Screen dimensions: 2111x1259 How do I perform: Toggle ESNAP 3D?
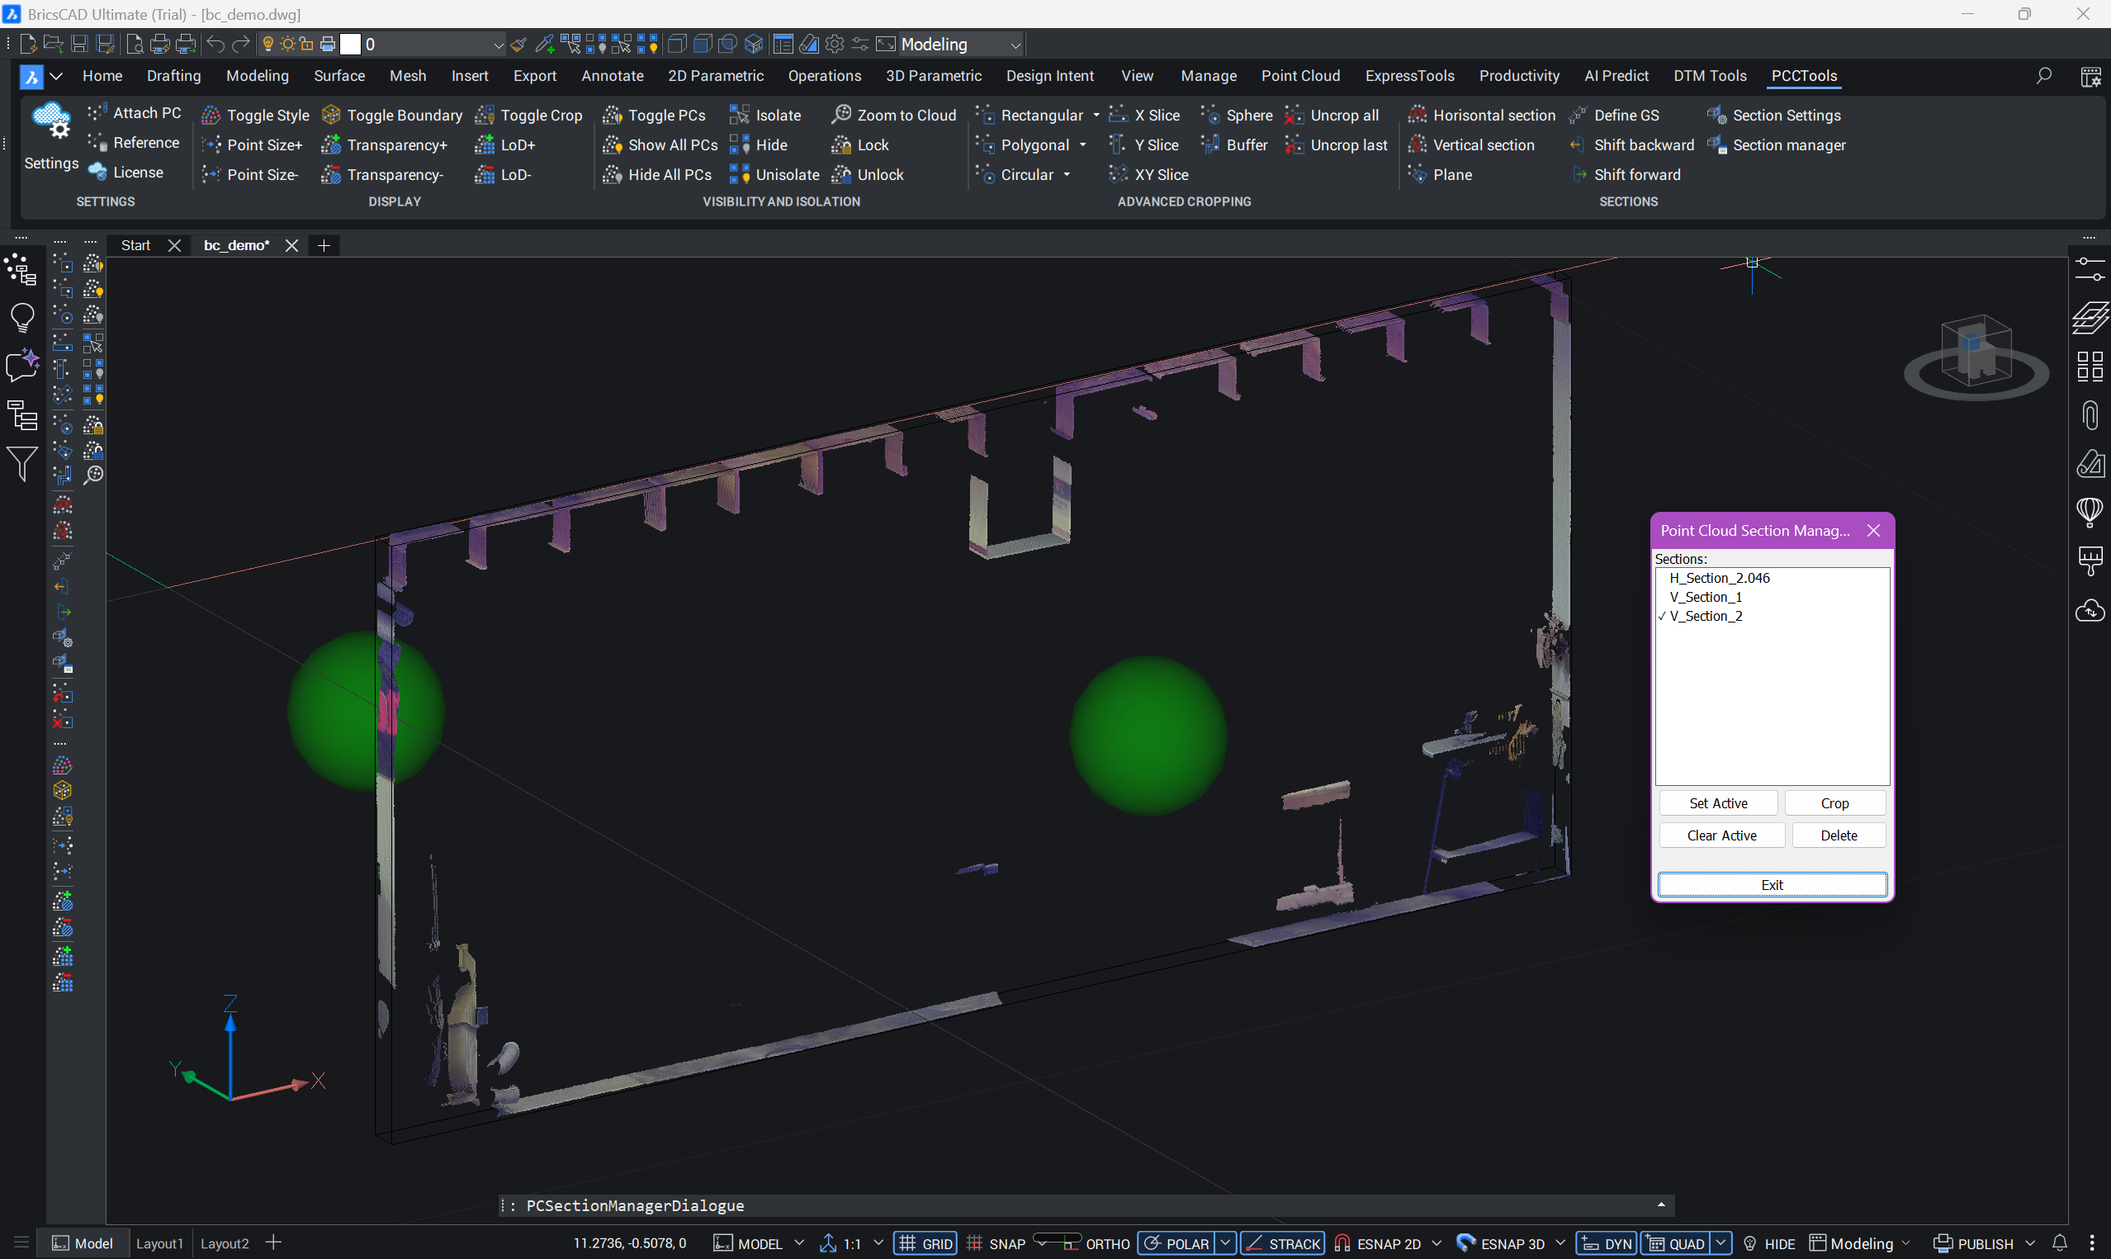coord(1500,1242)
